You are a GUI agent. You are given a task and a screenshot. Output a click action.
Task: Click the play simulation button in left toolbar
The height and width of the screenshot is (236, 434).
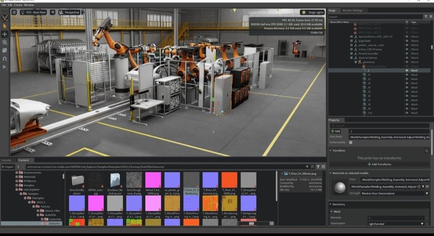[4, 67]
